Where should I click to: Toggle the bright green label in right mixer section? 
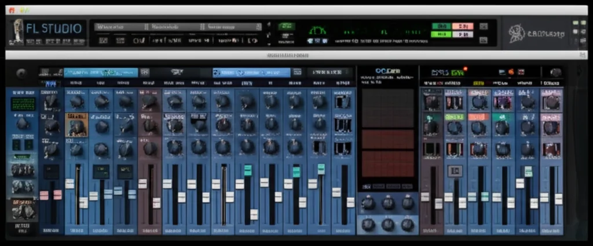(455, 117)
